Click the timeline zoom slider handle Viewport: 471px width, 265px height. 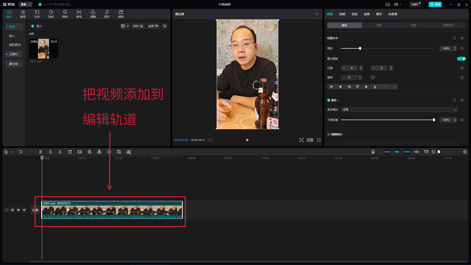coord(439,152)
